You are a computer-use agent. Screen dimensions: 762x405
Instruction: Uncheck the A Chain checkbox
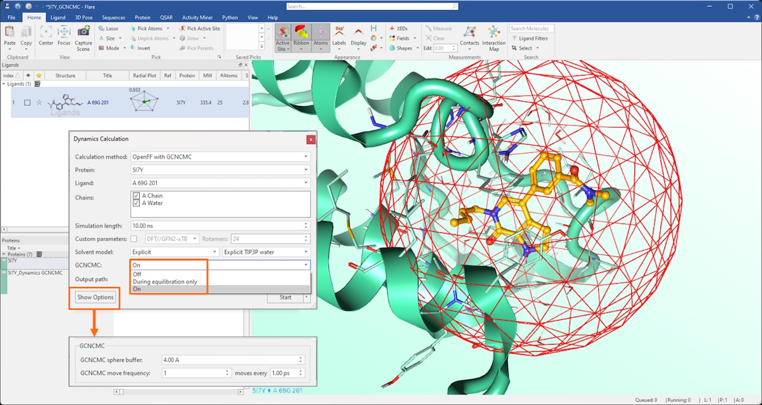click(x=137, y=196)
